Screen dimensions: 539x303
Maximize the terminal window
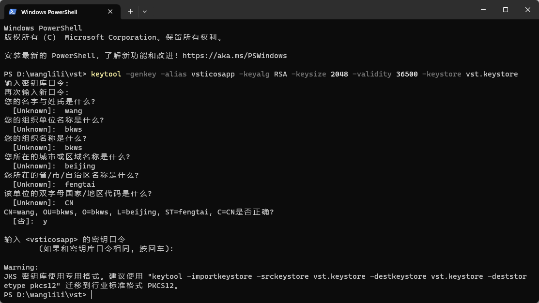tap(505, 10)
